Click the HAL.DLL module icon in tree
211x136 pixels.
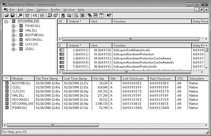point(21,30)
